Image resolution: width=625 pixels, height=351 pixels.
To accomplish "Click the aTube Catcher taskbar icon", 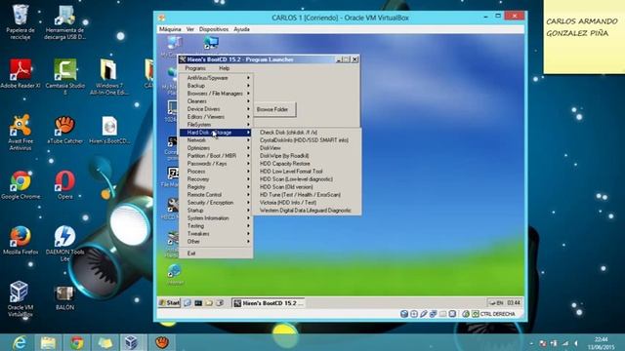I will [162, 342].
